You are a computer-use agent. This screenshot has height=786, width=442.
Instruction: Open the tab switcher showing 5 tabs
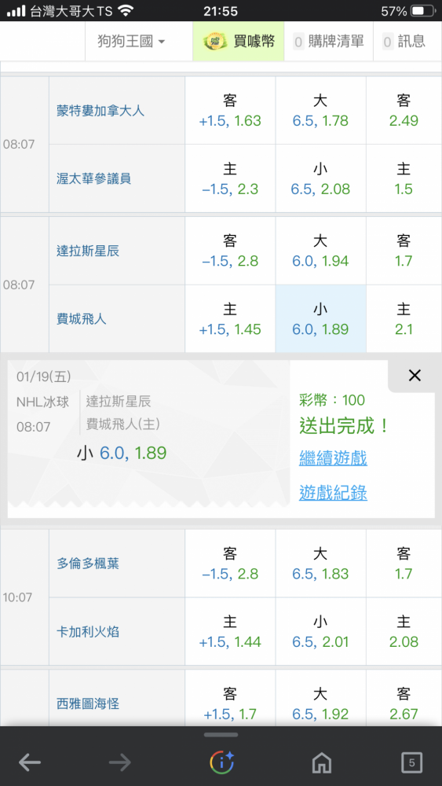pos(411,763)
